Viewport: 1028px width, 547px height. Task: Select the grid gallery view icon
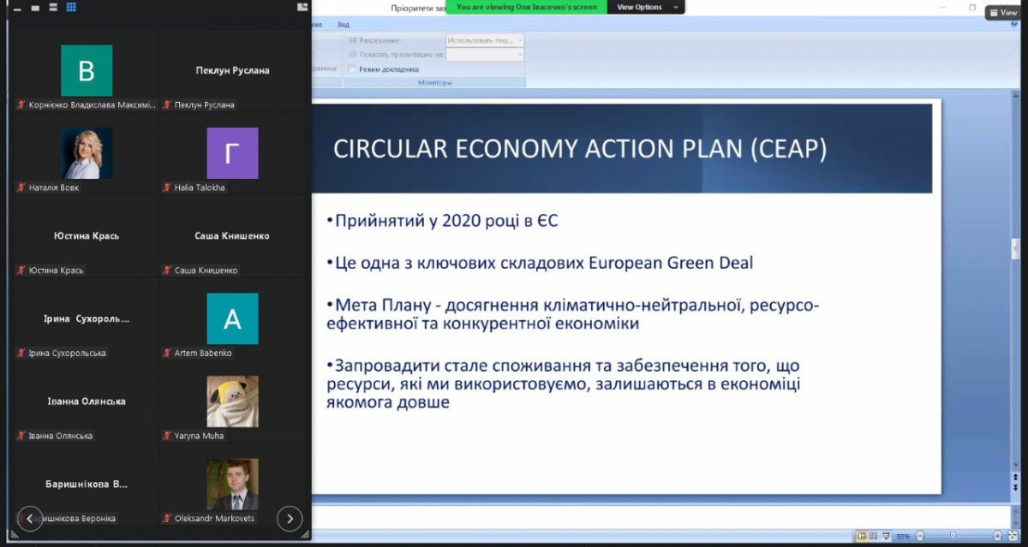71,8
